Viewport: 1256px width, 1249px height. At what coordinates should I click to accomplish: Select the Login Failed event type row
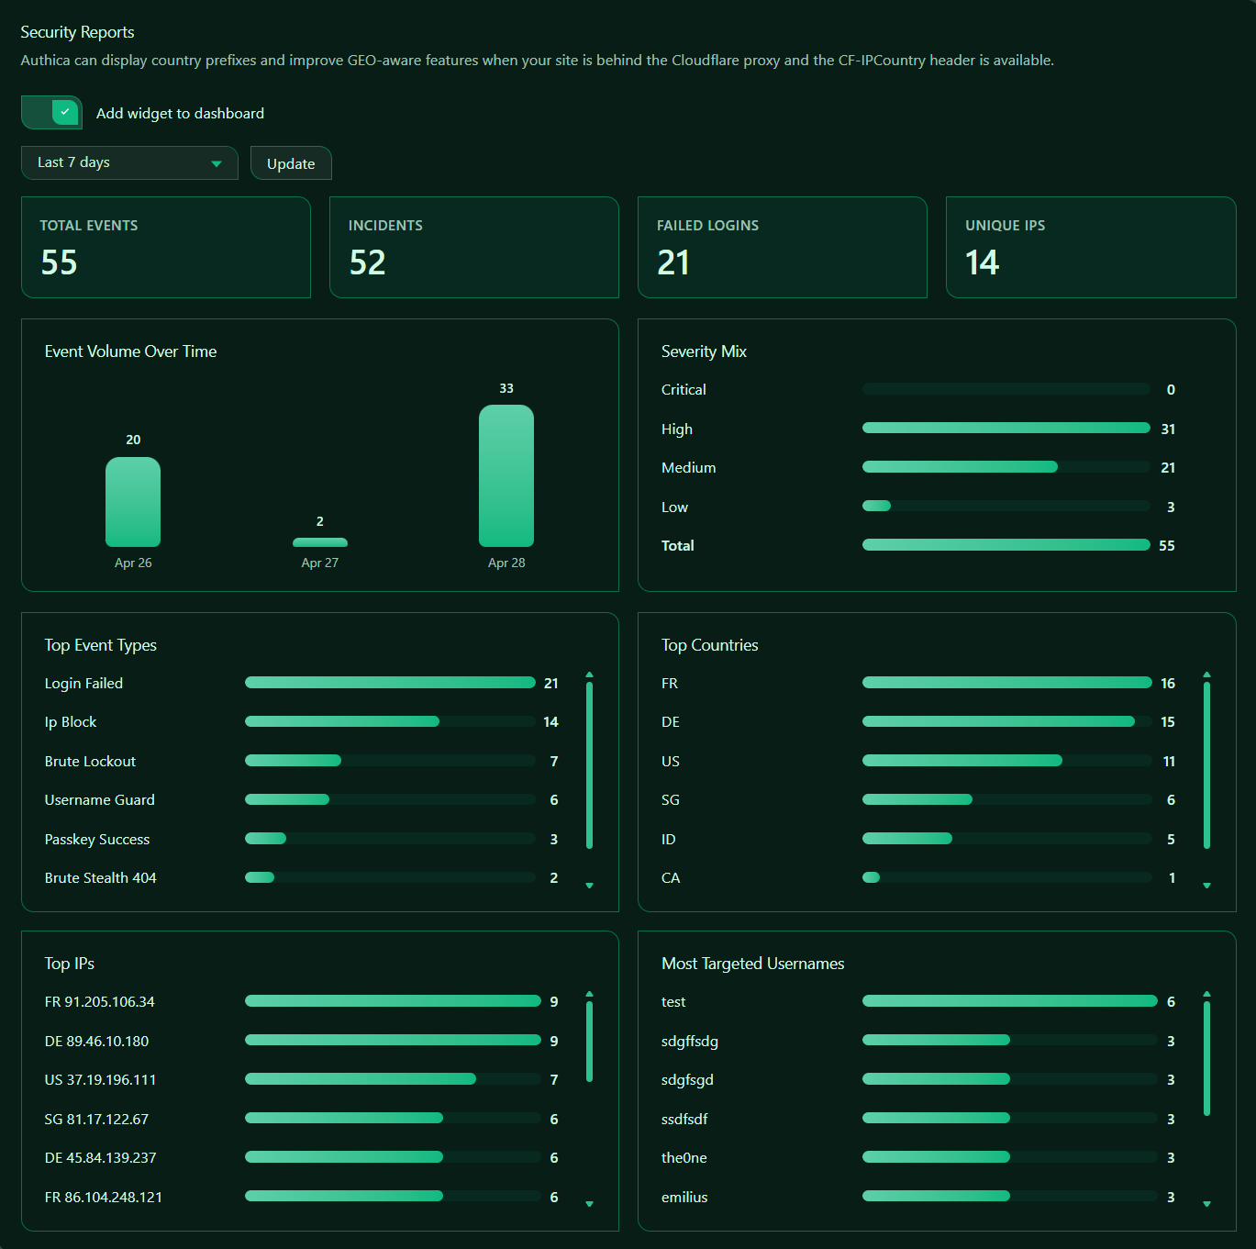click(83, 684)
